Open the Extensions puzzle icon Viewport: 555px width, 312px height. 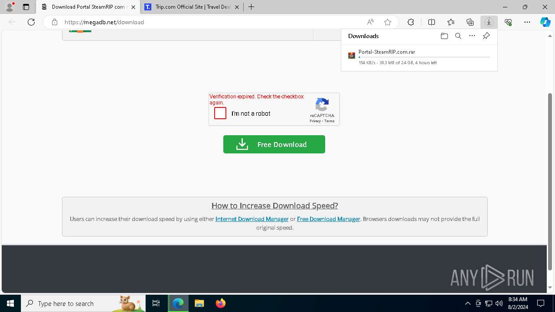pos(411,22)
